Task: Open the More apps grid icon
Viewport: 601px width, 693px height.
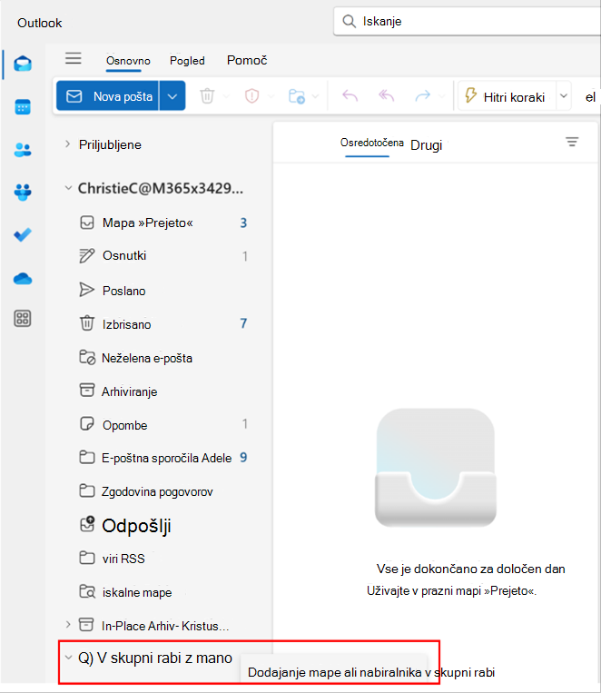Action: pyautogui.click(x=23, y=318)
